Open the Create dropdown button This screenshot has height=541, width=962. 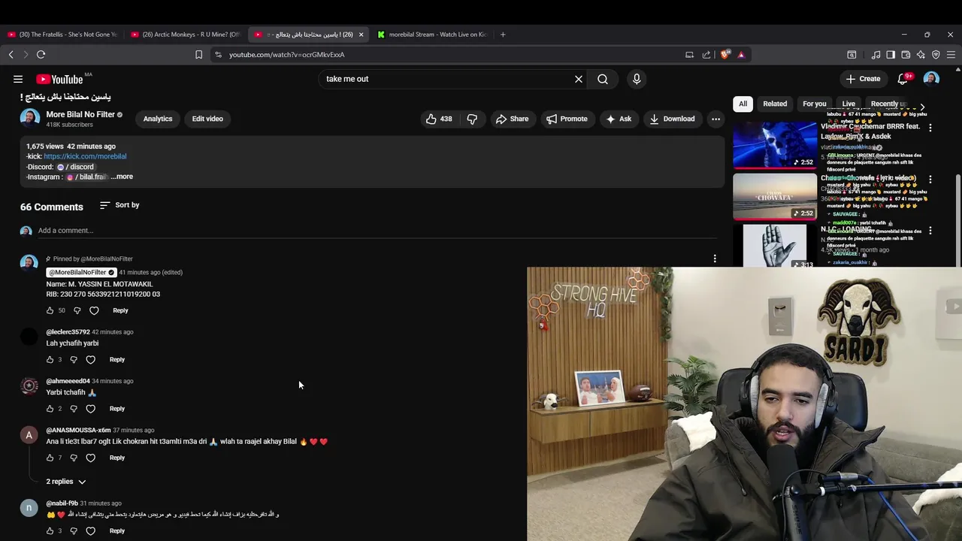pos(863,79)
